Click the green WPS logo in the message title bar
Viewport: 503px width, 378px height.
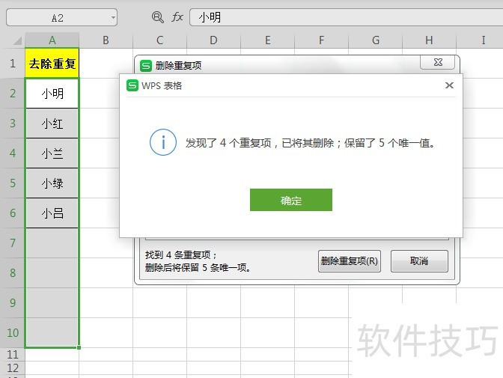point(132,85)
